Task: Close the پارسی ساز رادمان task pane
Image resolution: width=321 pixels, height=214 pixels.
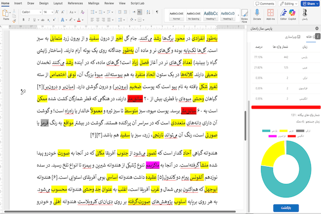Action: click(x=317, y=28)
